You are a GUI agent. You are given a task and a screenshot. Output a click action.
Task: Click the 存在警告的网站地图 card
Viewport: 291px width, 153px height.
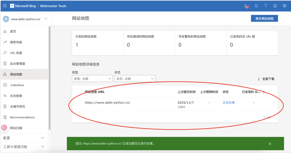pyautogui.click(x=201, y=43)
